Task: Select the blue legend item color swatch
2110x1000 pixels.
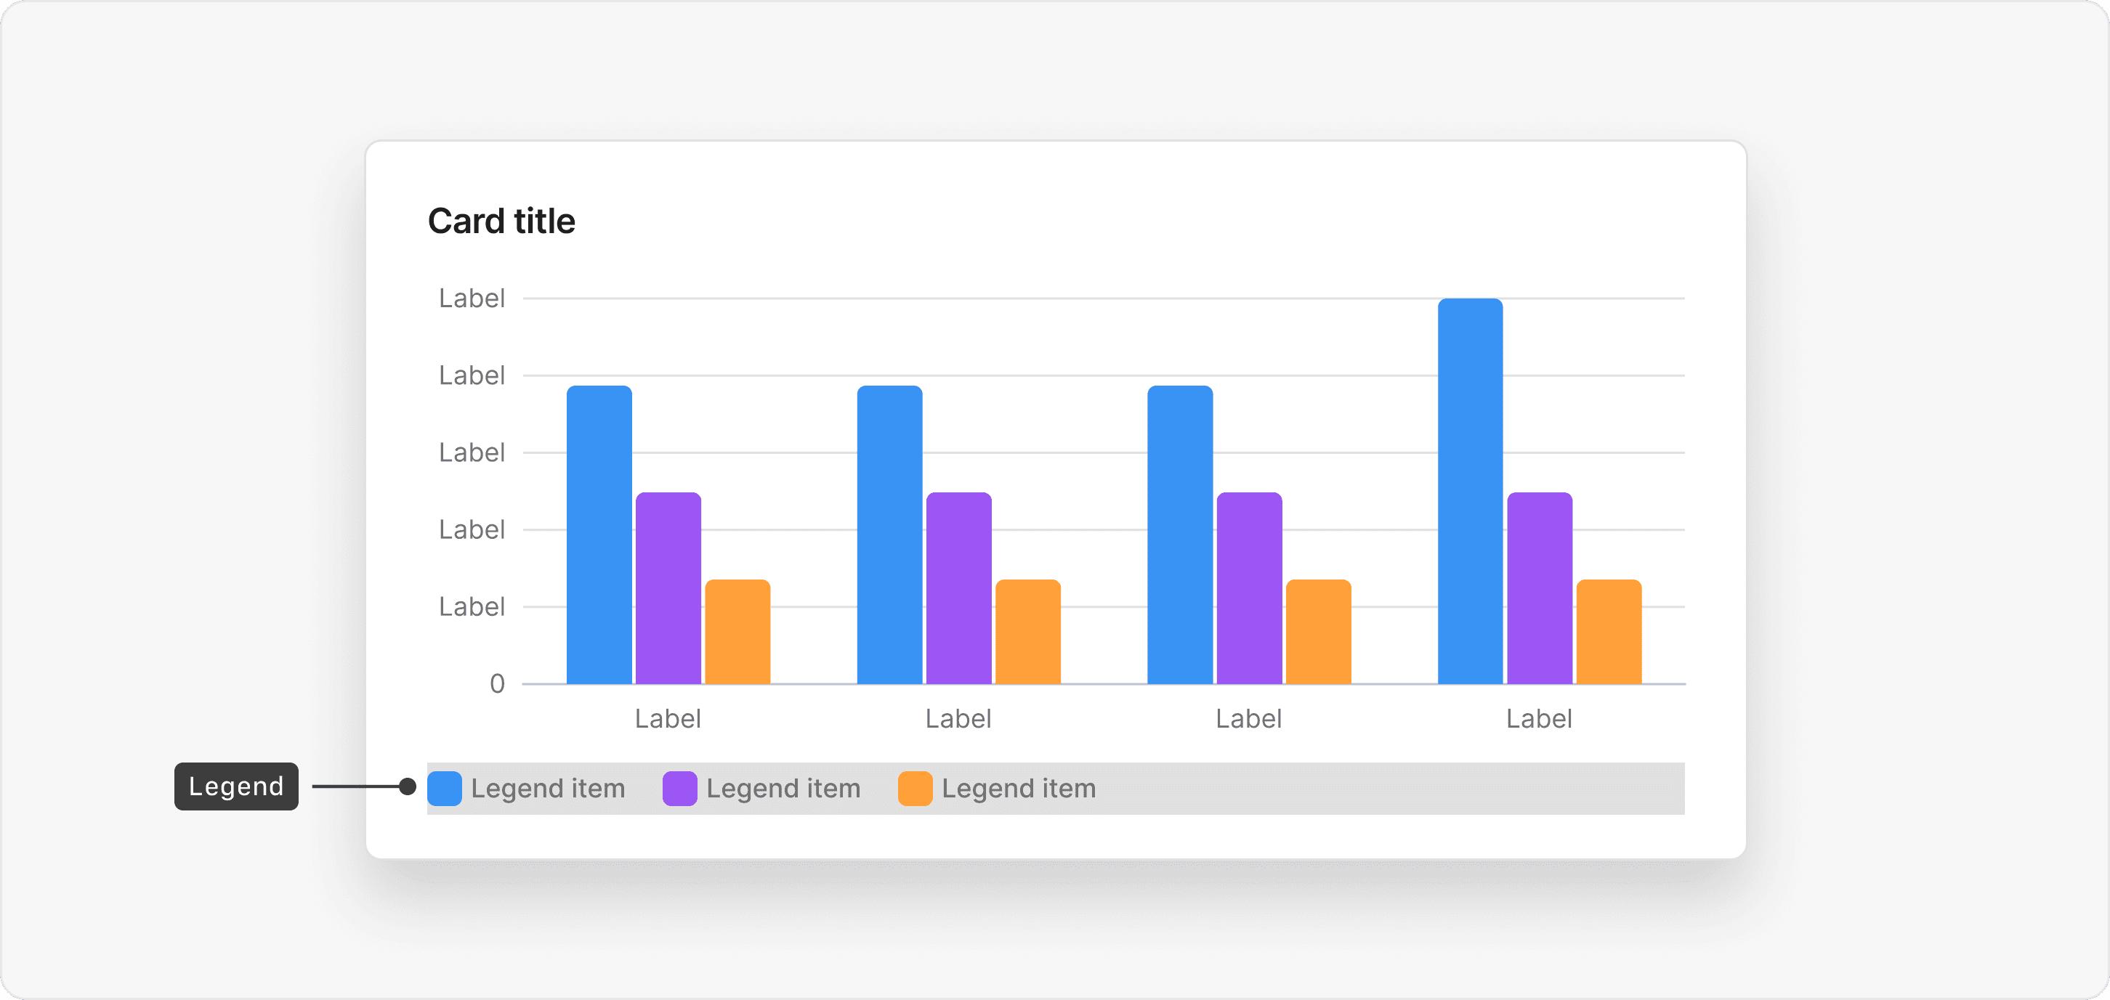Action: pyautogui.click(x=445, y=788)
